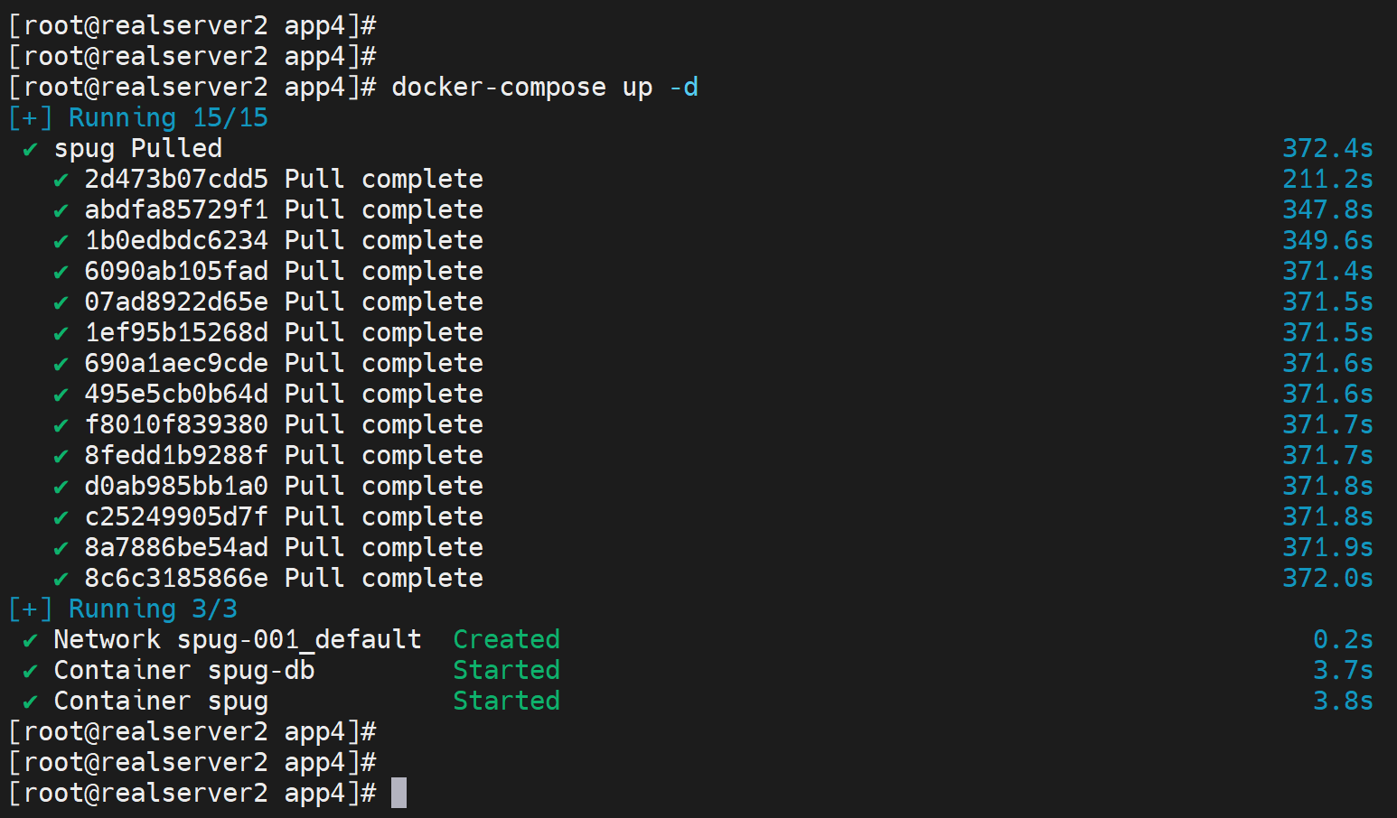The width and height of the screenshot is (1397, 818).
Task: Click the Created status for the network
Action: pyautogui.click(x=506, y=640)
